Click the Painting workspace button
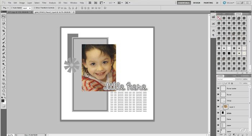 click(208, 3)
